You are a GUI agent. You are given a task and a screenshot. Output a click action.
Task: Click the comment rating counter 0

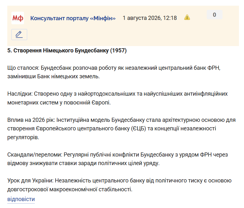(214, 15)
